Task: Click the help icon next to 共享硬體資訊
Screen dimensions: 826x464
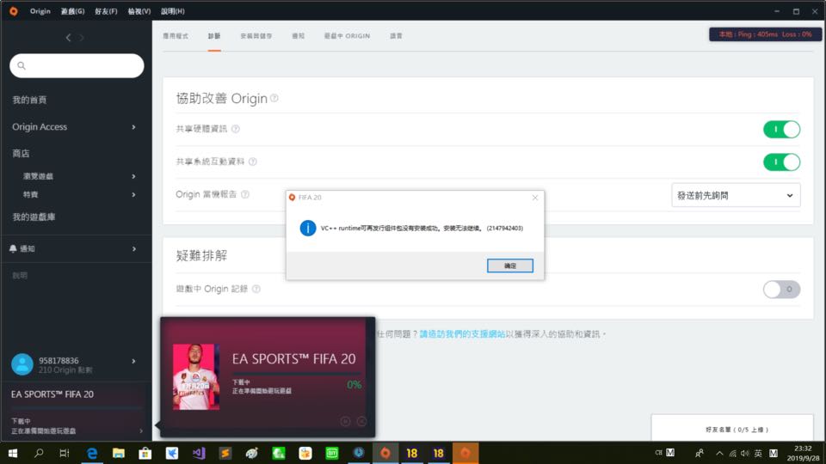Action: coord(236,129)
